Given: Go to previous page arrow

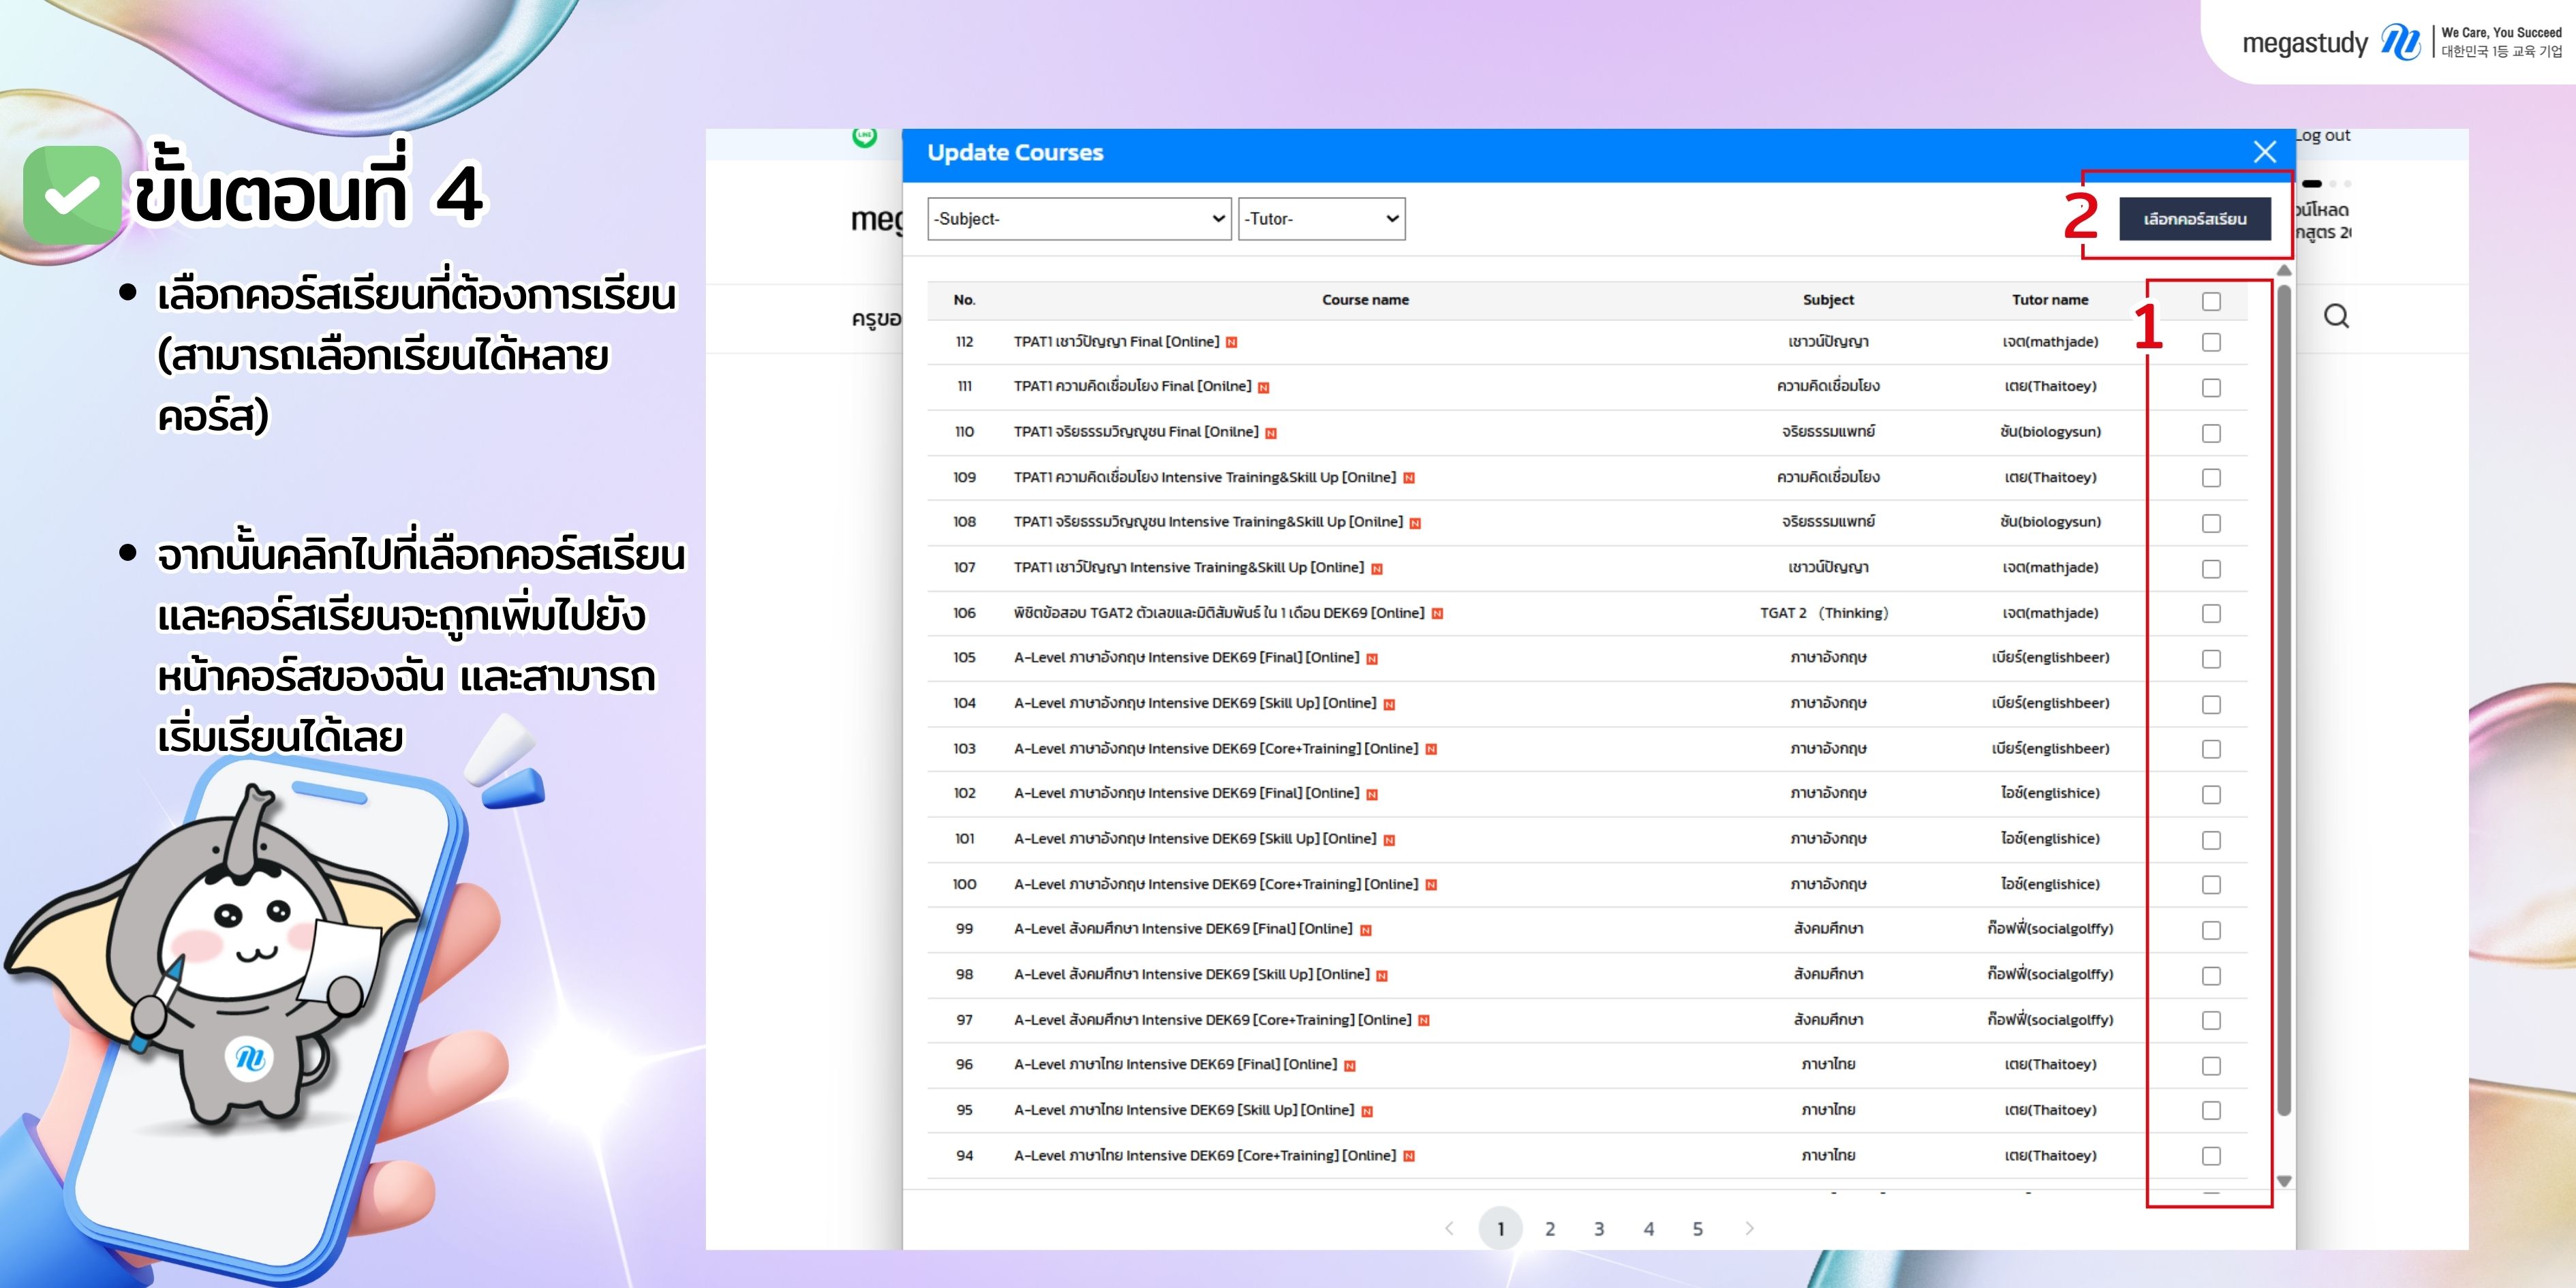Looking at the screenshot, I should pos(1449,1228).
